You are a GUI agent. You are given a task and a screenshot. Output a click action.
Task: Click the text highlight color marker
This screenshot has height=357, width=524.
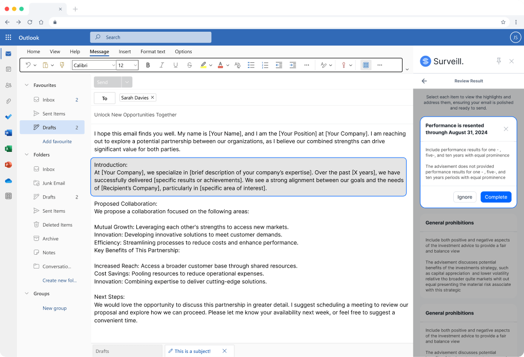tap(203, 65)
